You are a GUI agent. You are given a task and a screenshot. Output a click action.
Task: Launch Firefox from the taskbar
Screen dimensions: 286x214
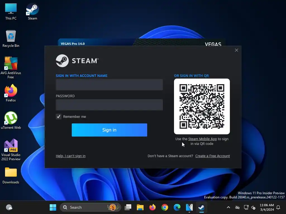pos(152,207)
